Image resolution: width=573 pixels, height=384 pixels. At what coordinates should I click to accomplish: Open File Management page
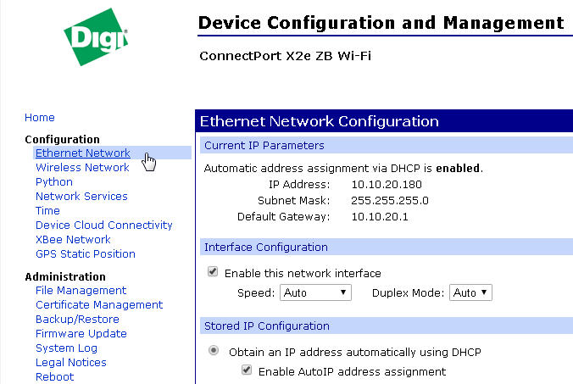81,291
